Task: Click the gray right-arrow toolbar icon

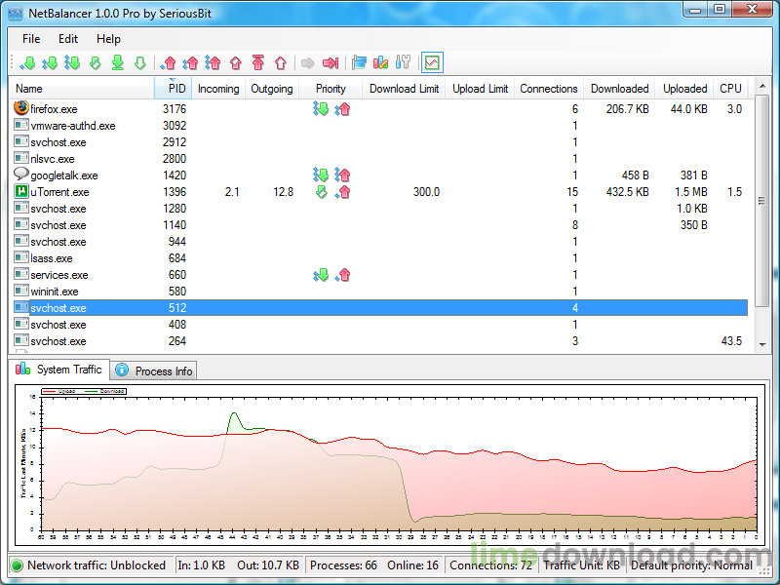Action: coord(307,63)
